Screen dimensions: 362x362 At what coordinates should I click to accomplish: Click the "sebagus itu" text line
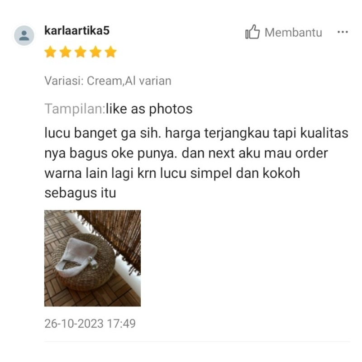click(80, 193)
